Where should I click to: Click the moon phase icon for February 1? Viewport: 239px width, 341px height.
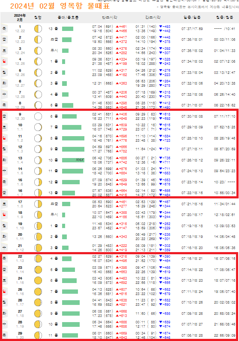click(x=38, y=29)
